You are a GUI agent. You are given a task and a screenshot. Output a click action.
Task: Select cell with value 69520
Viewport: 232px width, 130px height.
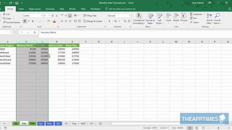pyautogui.click(x=57, y=60)
